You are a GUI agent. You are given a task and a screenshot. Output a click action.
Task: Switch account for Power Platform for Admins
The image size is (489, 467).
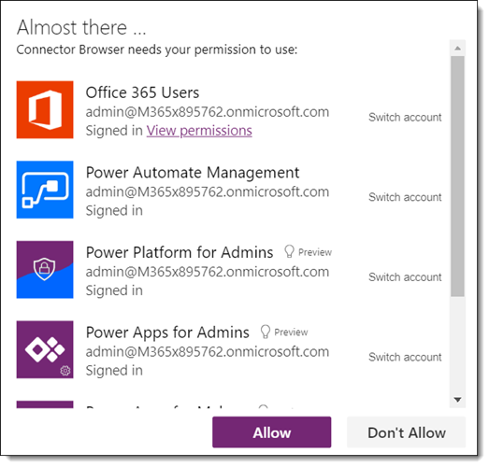(x=405, y=277)
